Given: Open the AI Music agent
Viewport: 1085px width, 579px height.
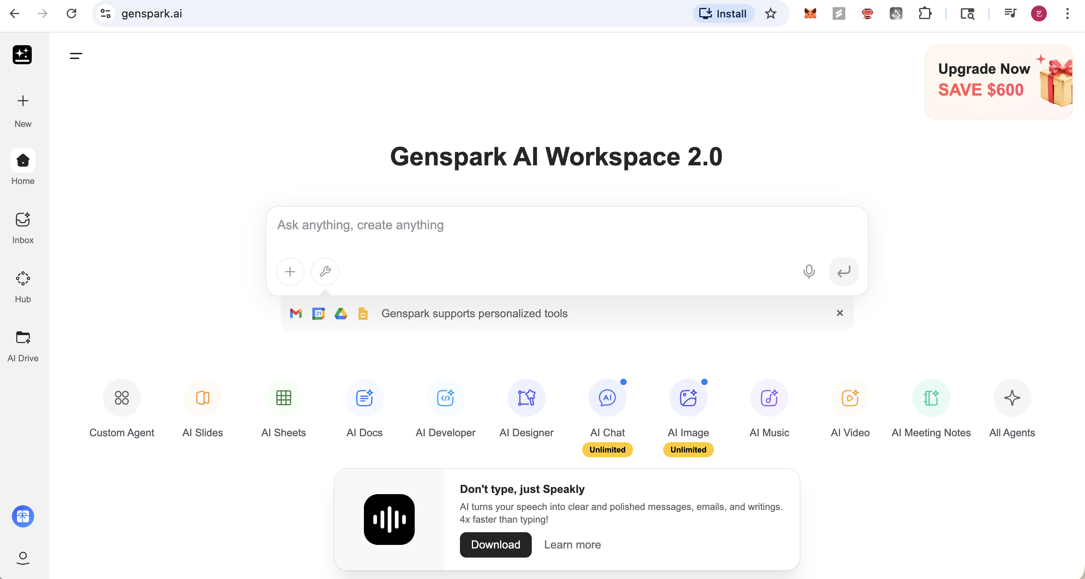Looking at the screenshot, I should pos(769,398).
